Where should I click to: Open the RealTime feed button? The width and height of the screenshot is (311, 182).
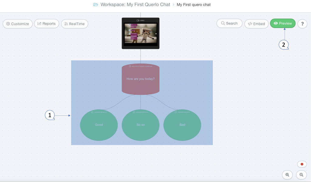(75, 24)
